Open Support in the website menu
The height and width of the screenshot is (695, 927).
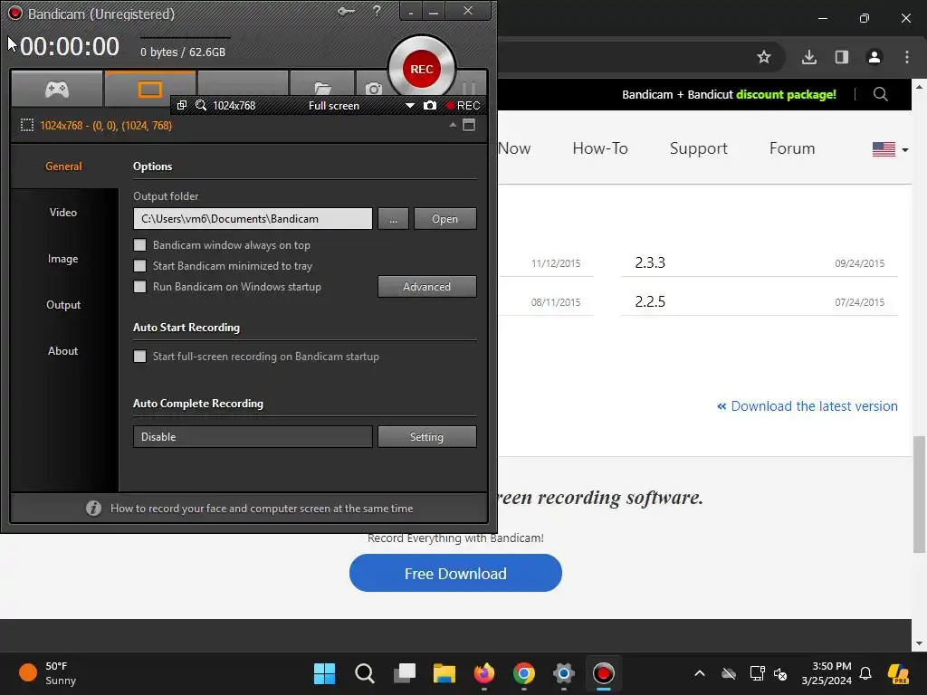coord(698,148)
